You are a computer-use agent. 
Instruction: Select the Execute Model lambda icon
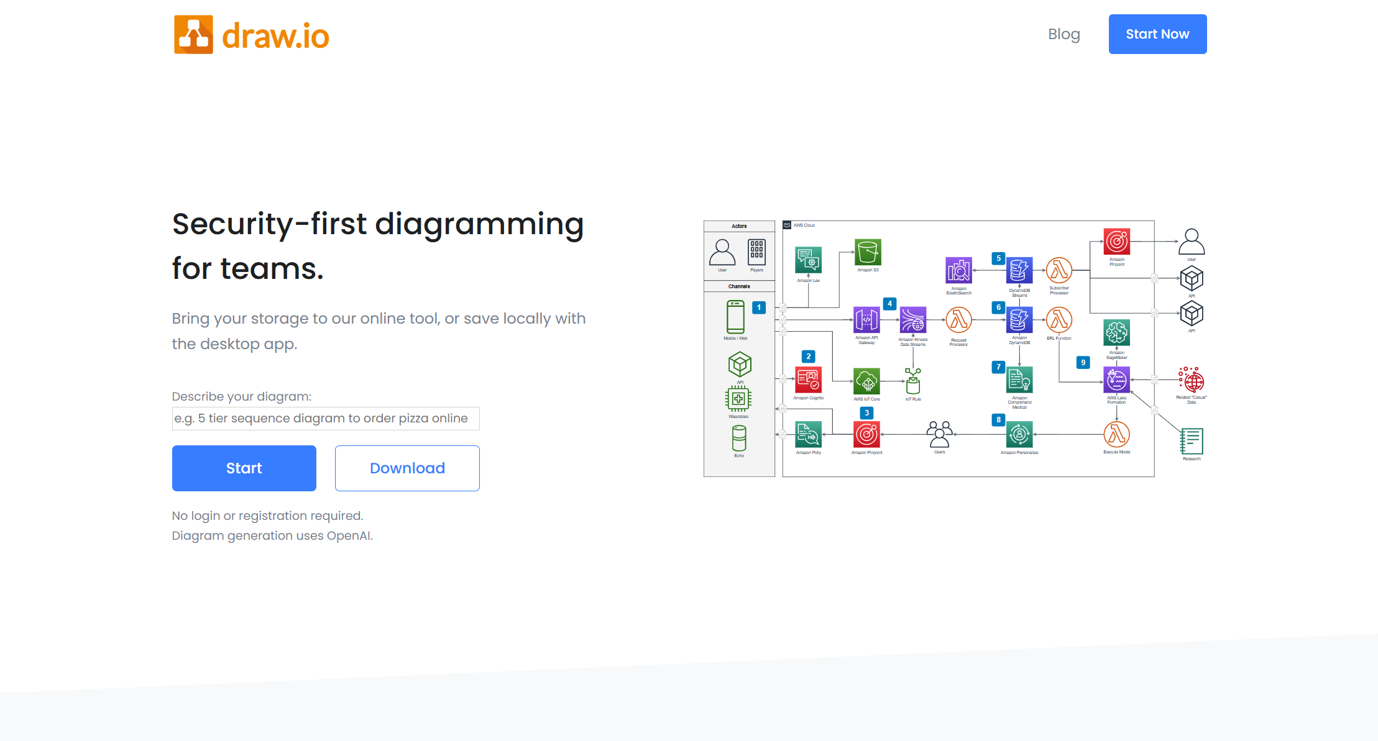1116,434
